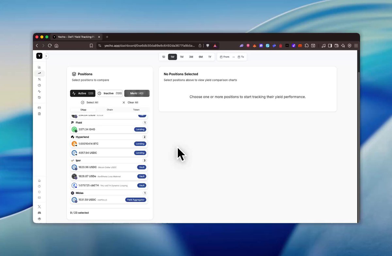
Task: Select the 1531.59 USDC mAPOLLO position
Action: click(x=109, y=200)
